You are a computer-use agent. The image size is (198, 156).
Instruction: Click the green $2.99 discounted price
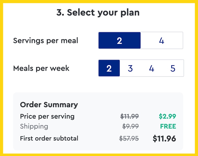168,116
